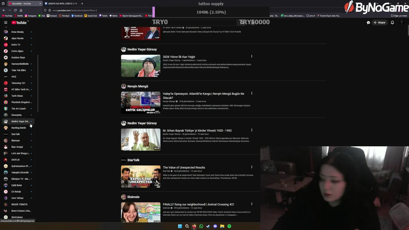Open the Amazon bookmark
Screen dimensions: 409x230
click(52, 16)
